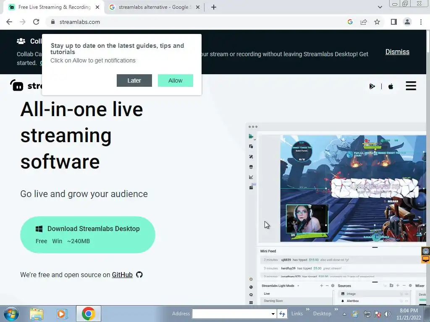Click the Google icon in address bar
The image size is (430, 322).
350,22
